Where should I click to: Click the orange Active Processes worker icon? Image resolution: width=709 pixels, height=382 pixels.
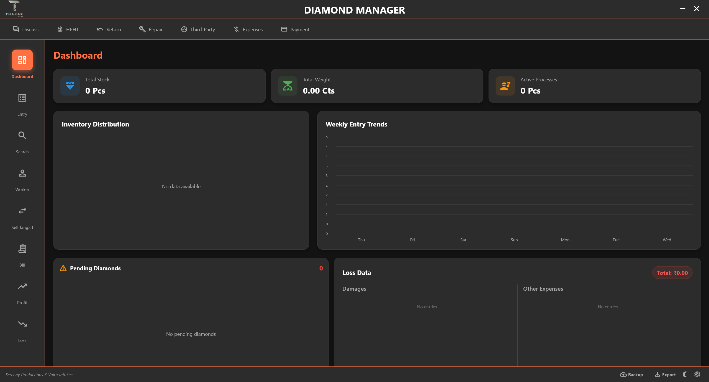pos(505,86)
